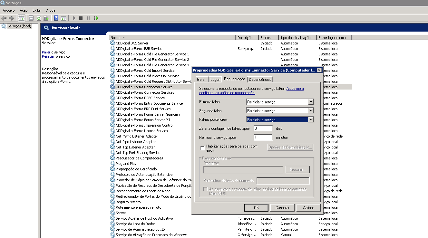Toggle the console tree show/hide icon

[x=22, y=18]
